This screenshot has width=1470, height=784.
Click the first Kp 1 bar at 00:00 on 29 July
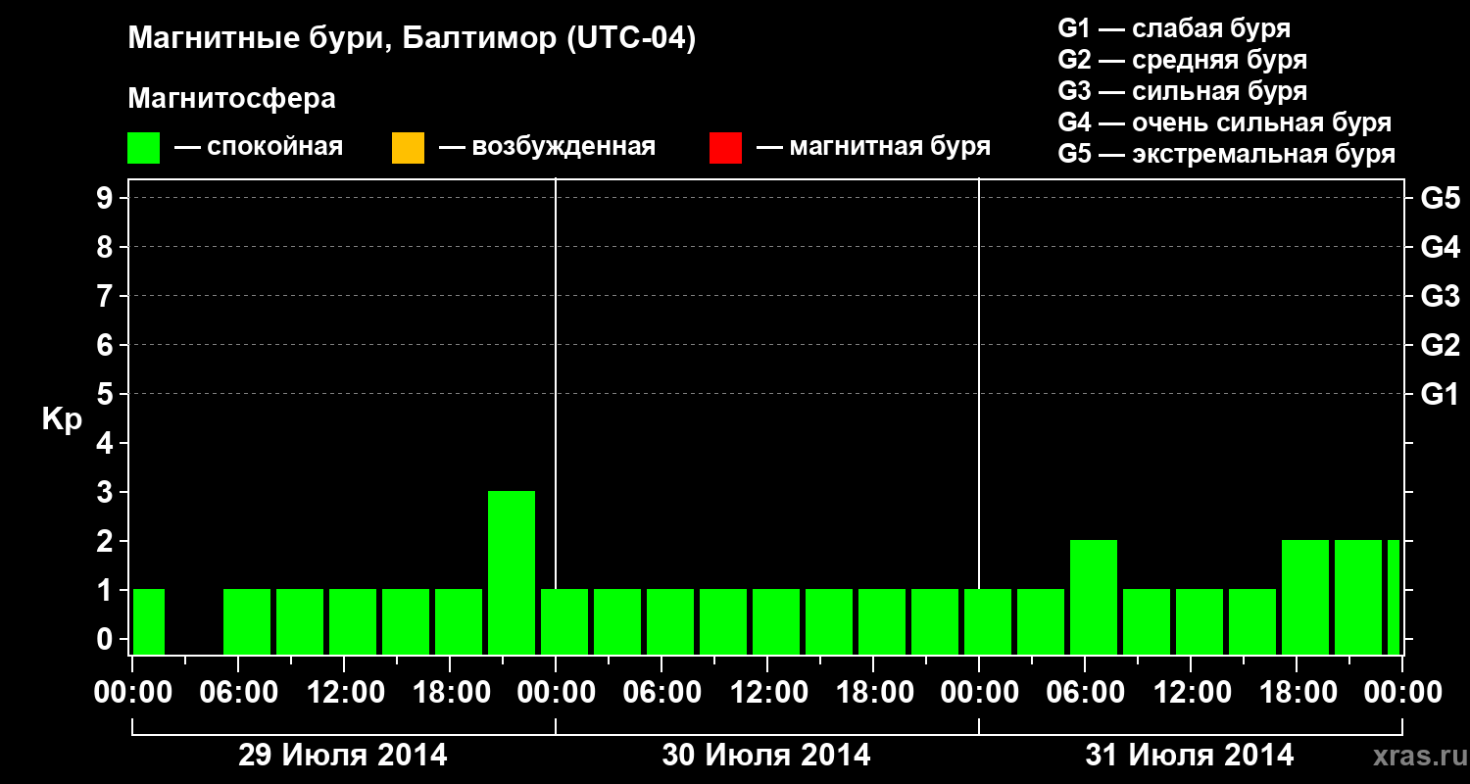tap(149, 621)
